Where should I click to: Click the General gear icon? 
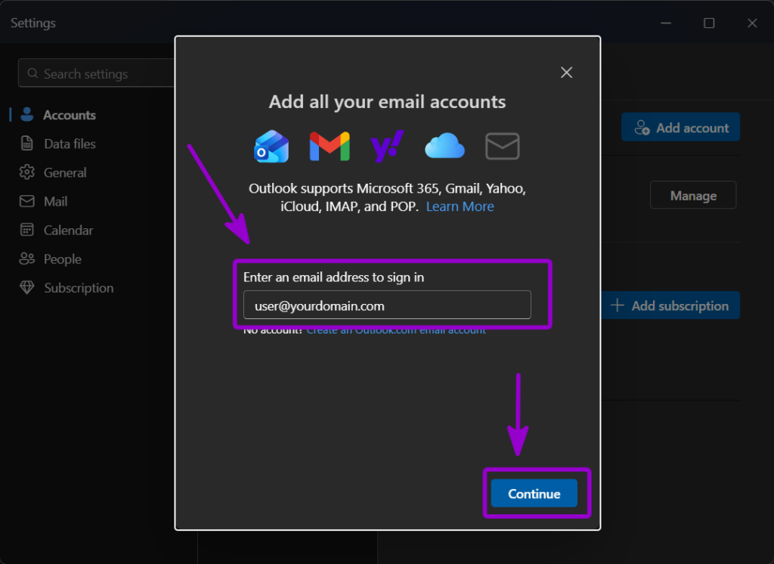tap(27, 172)
